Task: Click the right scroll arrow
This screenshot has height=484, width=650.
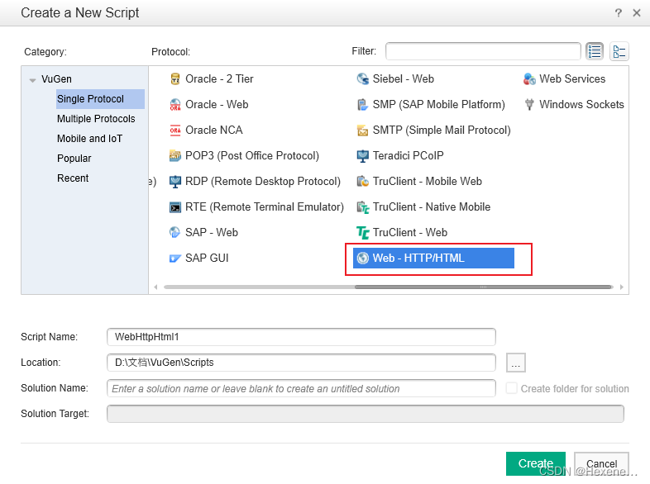Action: click(x=621, y=287)
